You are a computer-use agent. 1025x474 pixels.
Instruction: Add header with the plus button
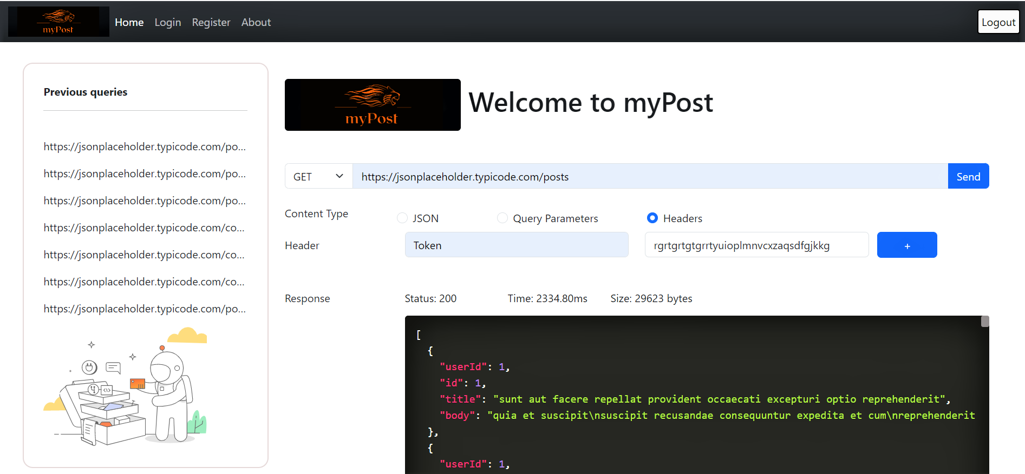(907, 245)
